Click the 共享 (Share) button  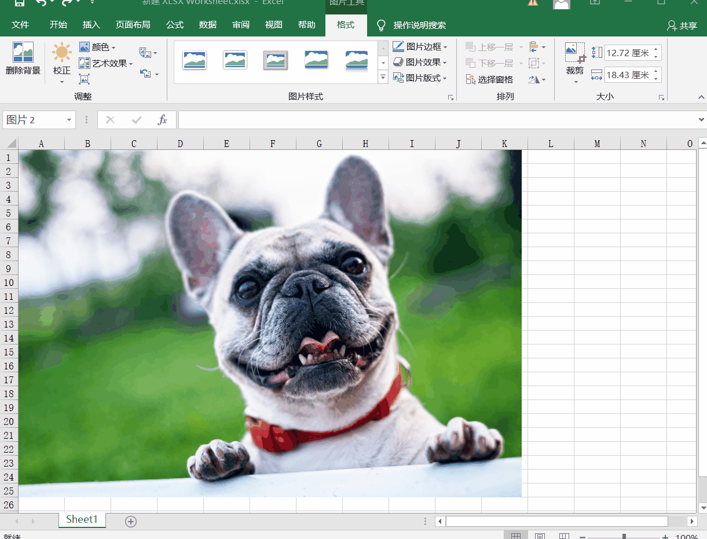tap(682, 25)
